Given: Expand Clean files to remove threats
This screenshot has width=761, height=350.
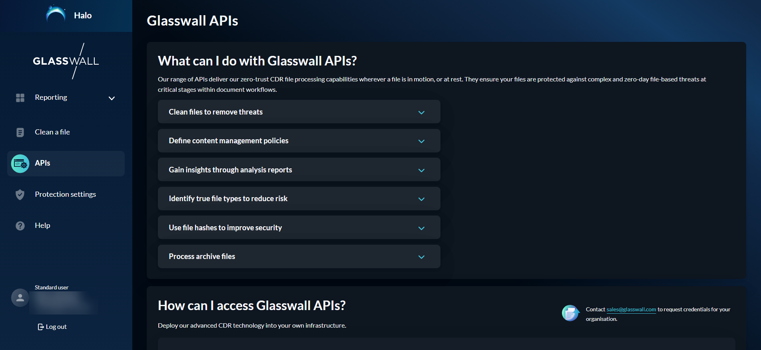Looking at the screenshot, I should coord(421,113).
